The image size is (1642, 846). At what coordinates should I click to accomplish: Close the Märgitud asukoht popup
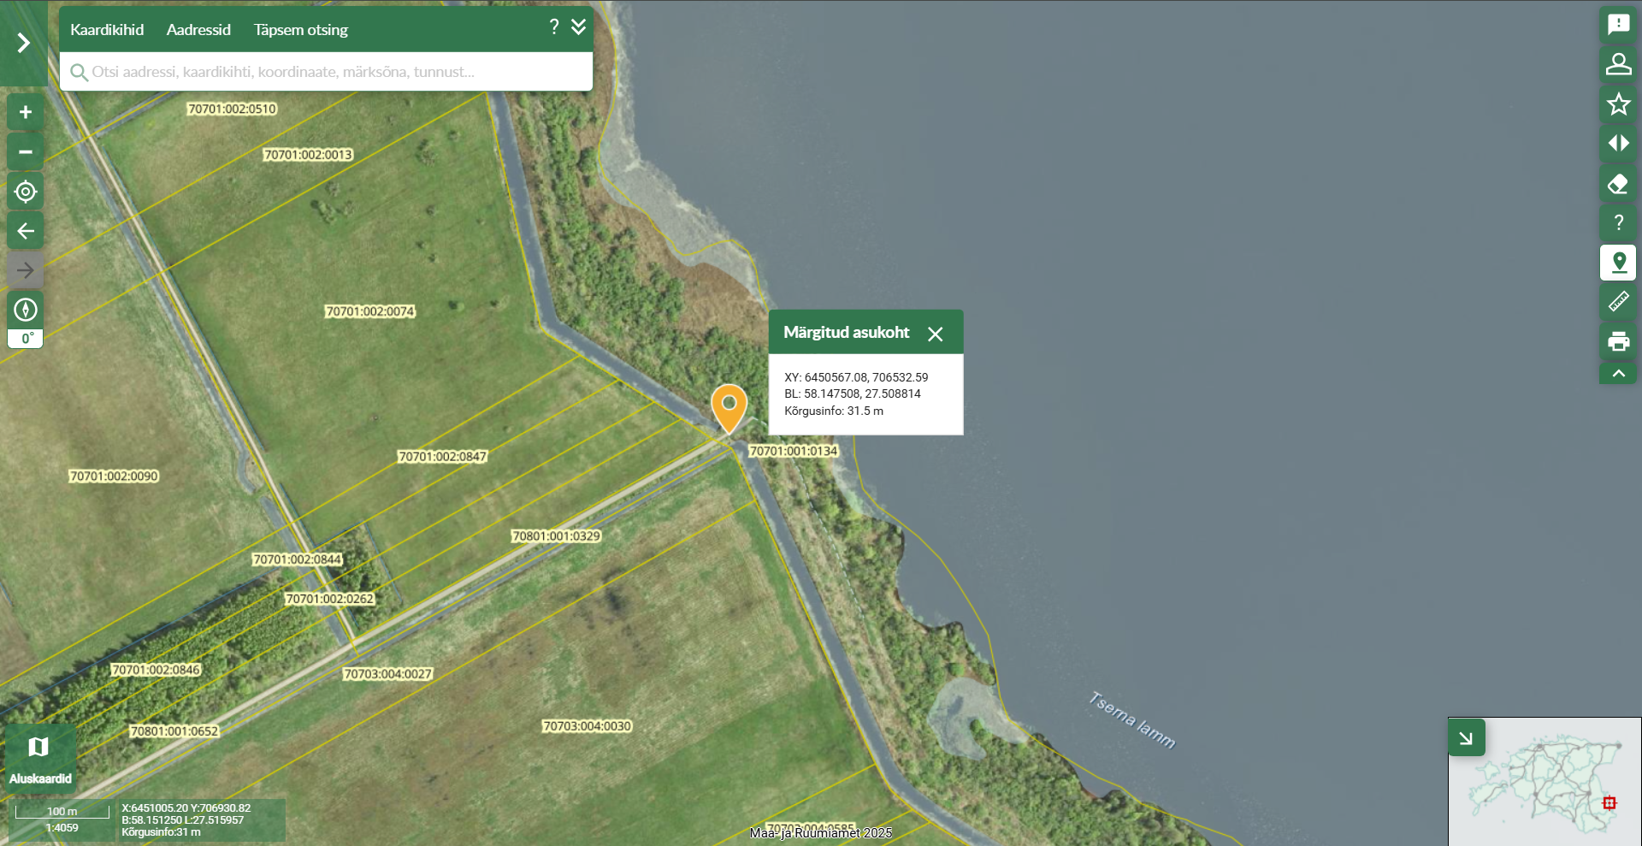(936, 334)
